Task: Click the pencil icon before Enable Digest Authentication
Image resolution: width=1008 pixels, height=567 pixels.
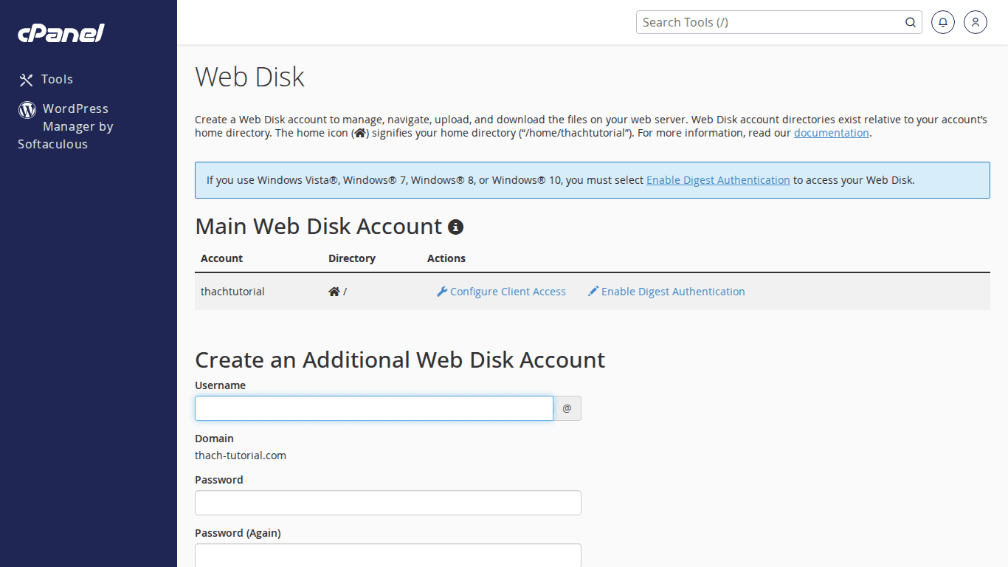Action: (593, 291)
